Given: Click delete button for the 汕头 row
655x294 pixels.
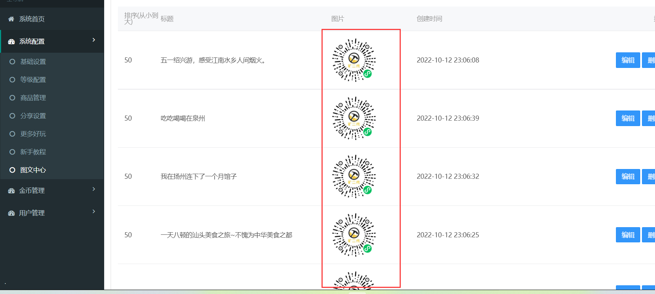Looking at the screenshot, I should 649,235.
